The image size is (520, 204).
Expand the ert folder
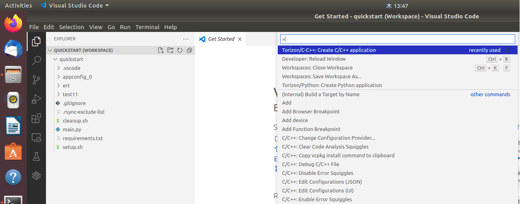(x=59, y=85)
